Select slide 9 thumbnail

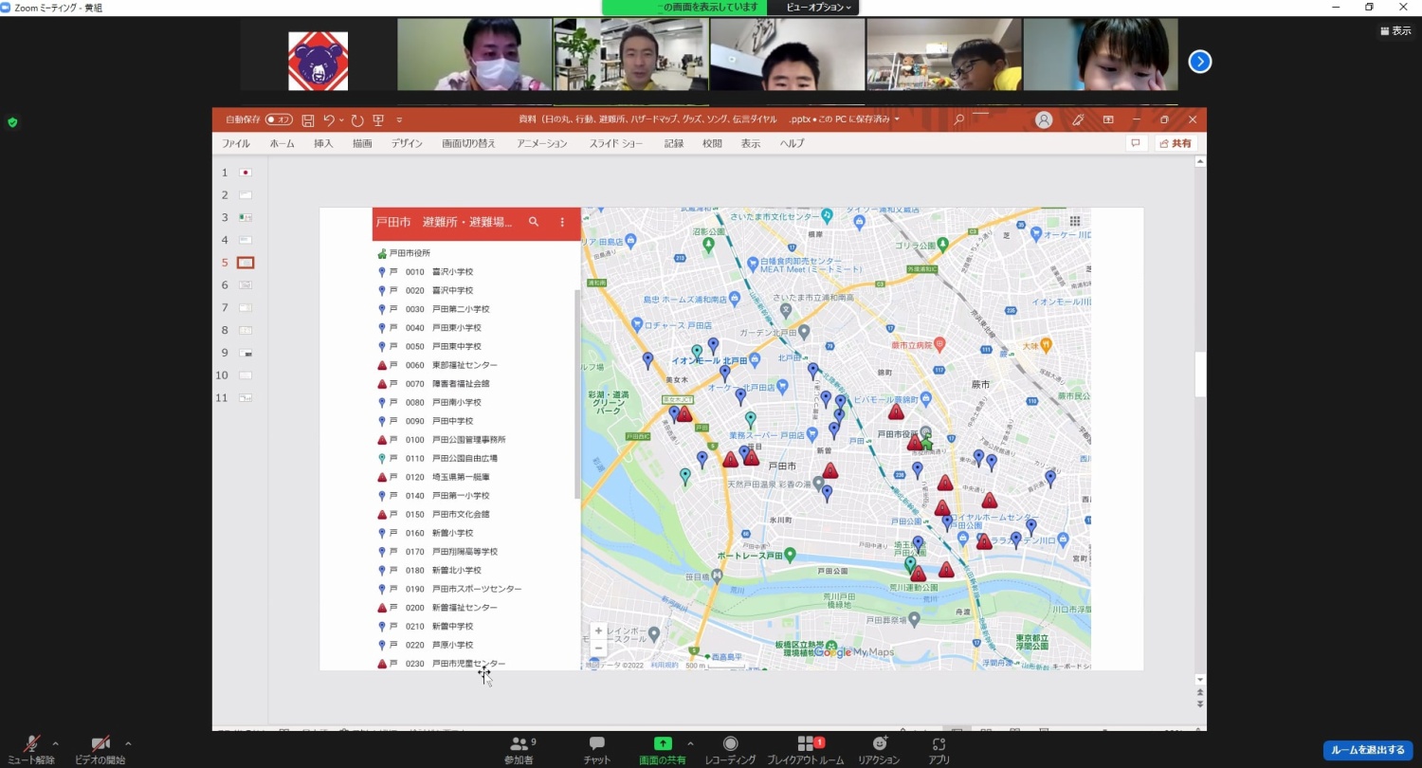click(246, 353)
